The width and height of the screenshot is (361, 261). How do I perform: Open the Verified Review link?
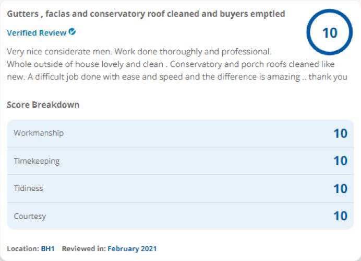[x=37, y=33]
